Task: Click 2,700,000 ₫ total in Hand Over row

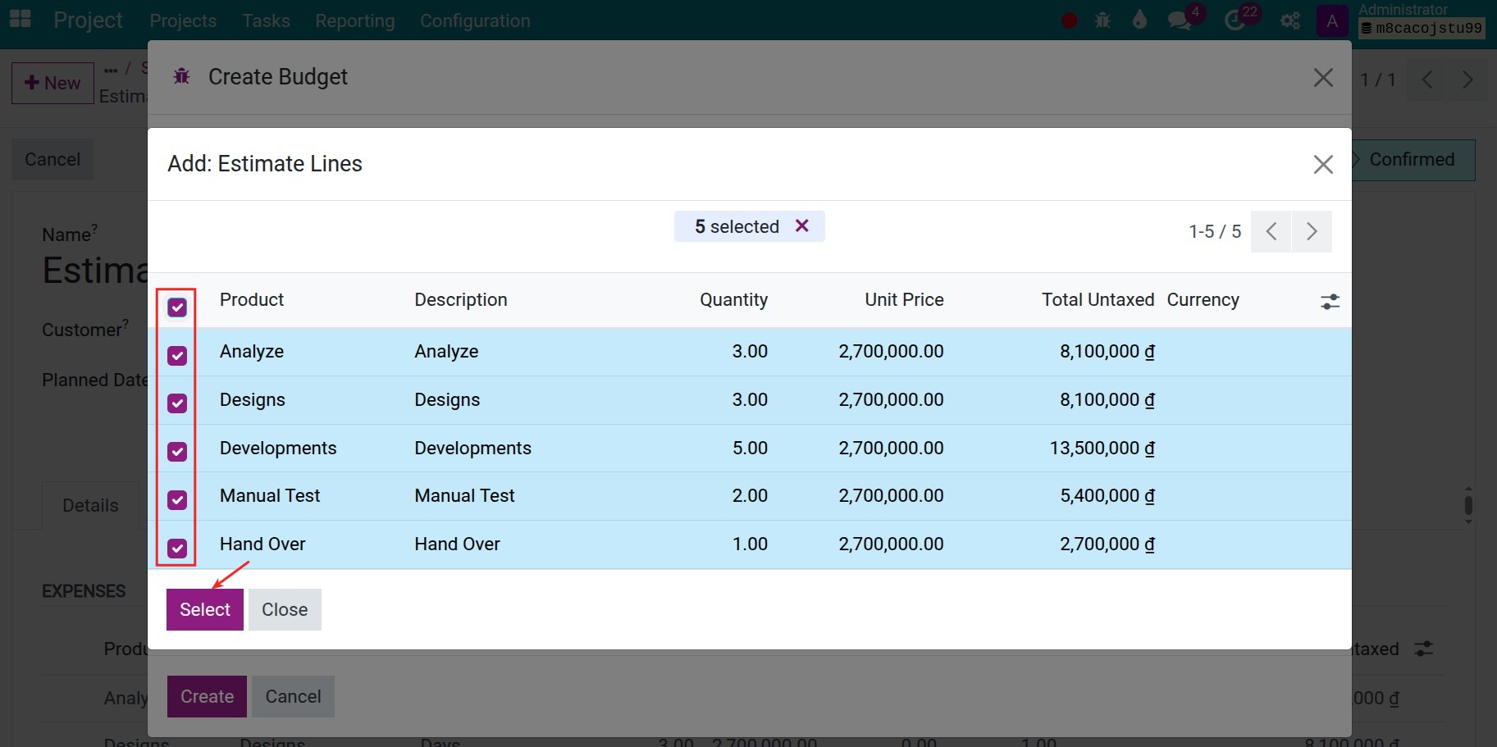Action: pyautogui.click(x=1107, y=544)
